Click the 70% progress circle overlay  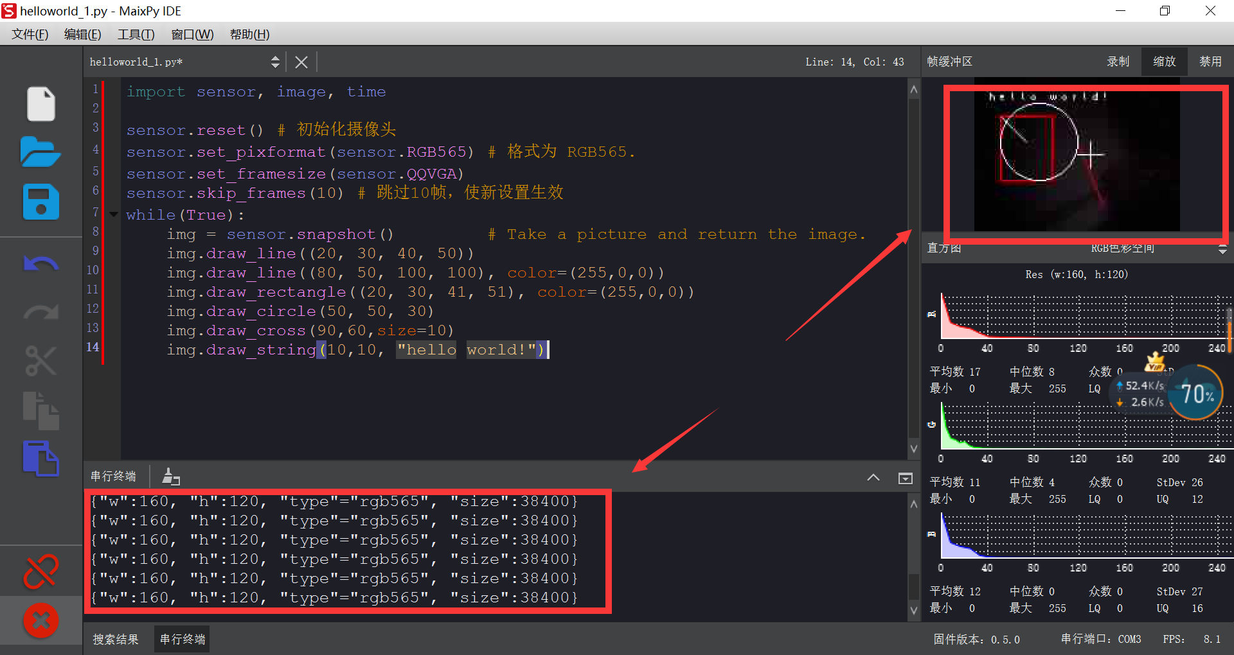pos(1195,393)
